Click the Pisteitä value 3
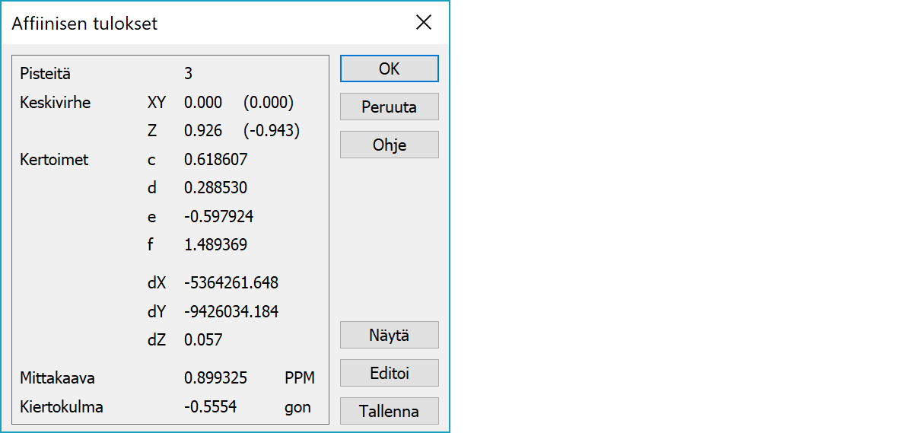This screenshot has width=913, height=433. coord(188,74)
